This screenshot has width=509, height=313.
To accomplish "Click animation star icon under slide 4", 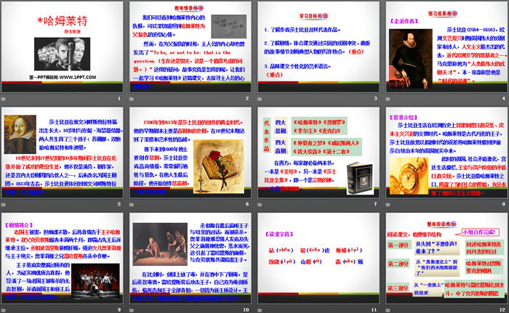I will pos(388,99).
